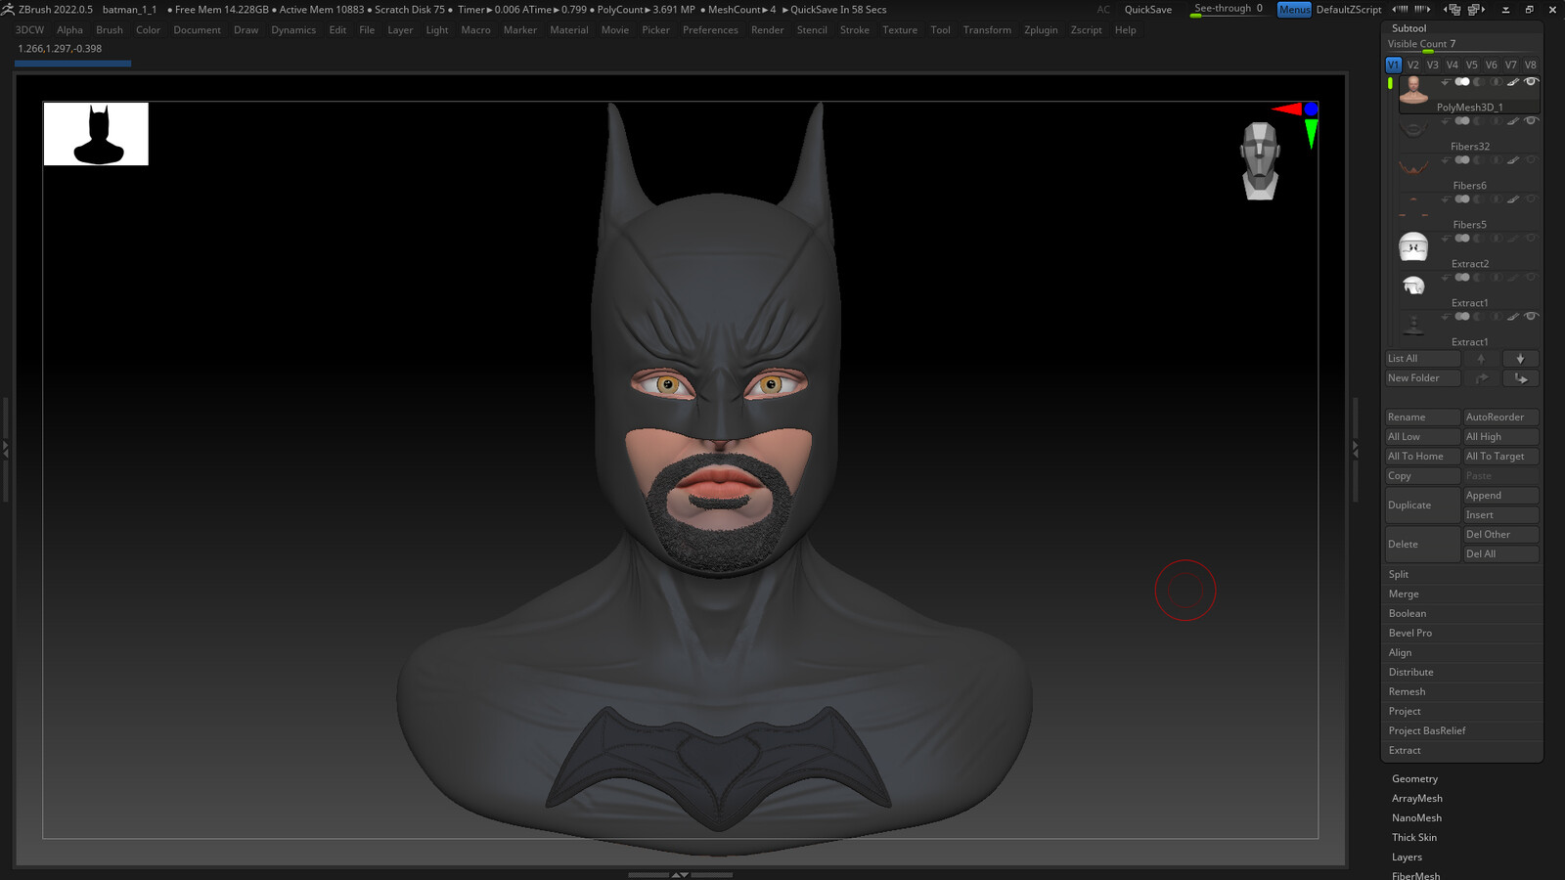Toggle PolyMesh3D_1 polypaint brush icon
Screen dimensions: 1565x880
(x=1513, y=81)
